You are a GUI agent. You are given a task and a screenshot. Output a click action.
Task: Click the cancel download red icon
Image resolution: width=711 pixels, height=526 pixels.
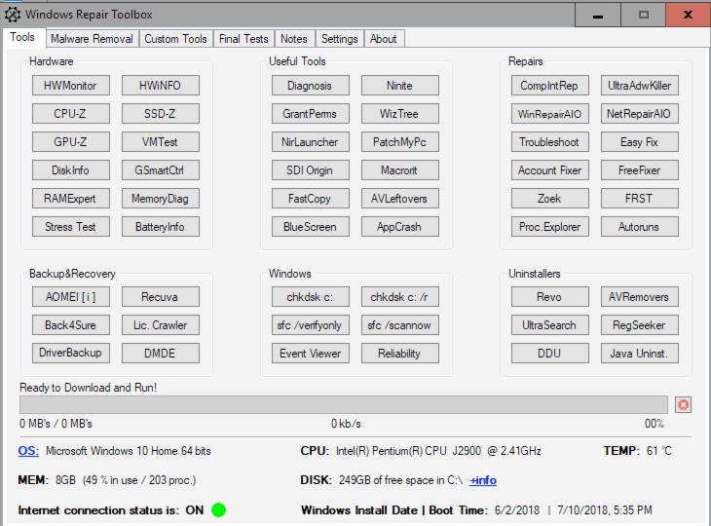click(683, 404)
